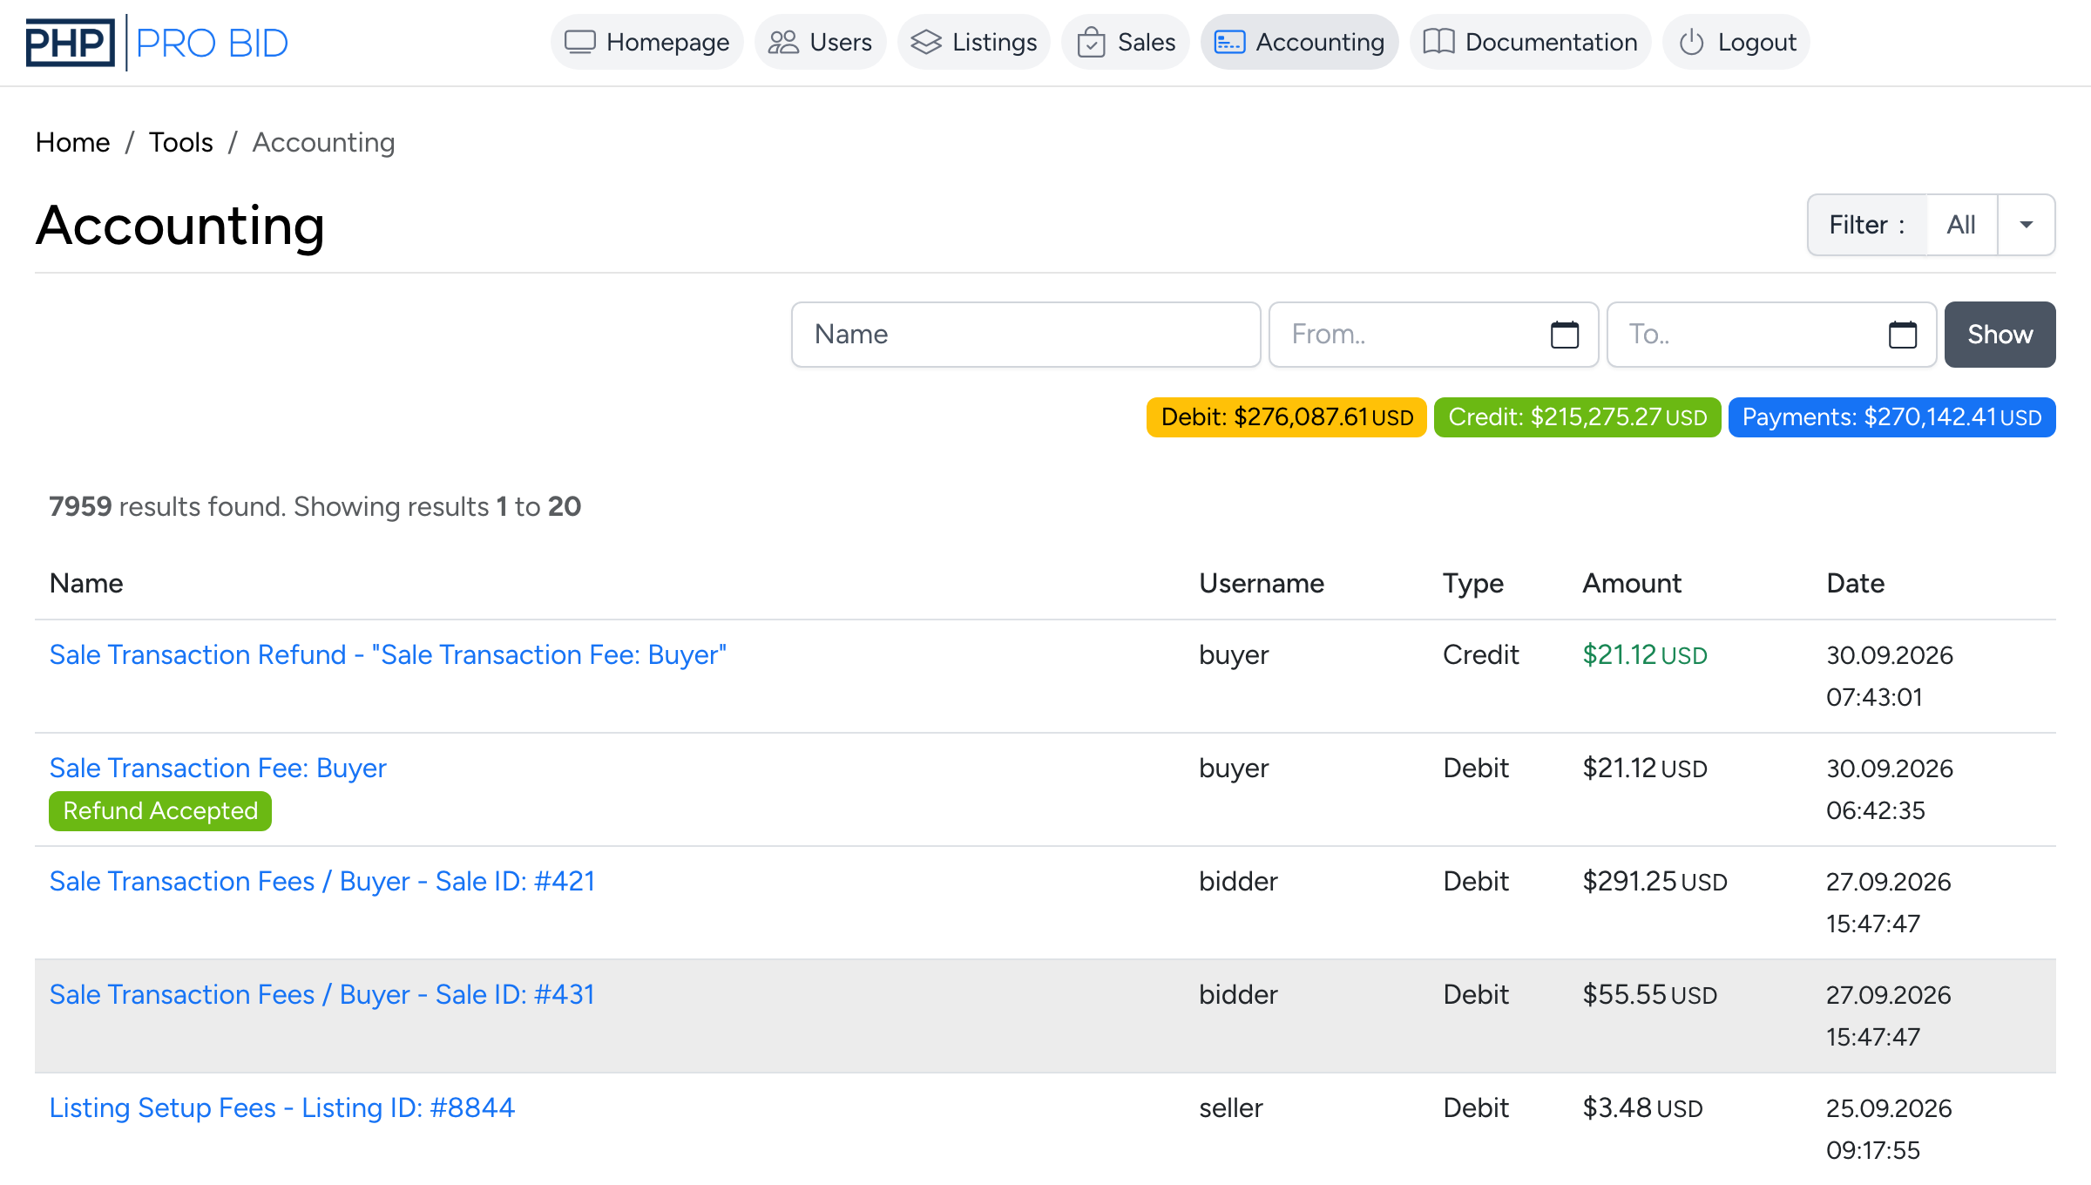
Task: Open the To date calendar picker icon
Action: [1903, 335]
